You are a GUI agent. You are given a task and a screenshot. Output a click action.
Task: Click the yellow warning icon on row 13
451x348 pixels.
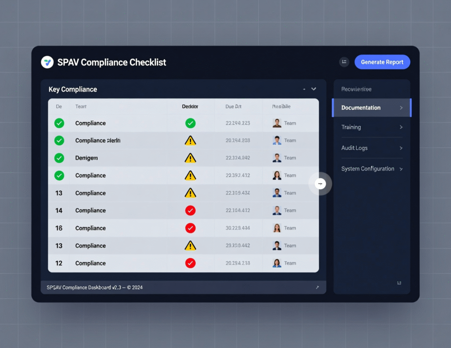[x=190, y=193]
